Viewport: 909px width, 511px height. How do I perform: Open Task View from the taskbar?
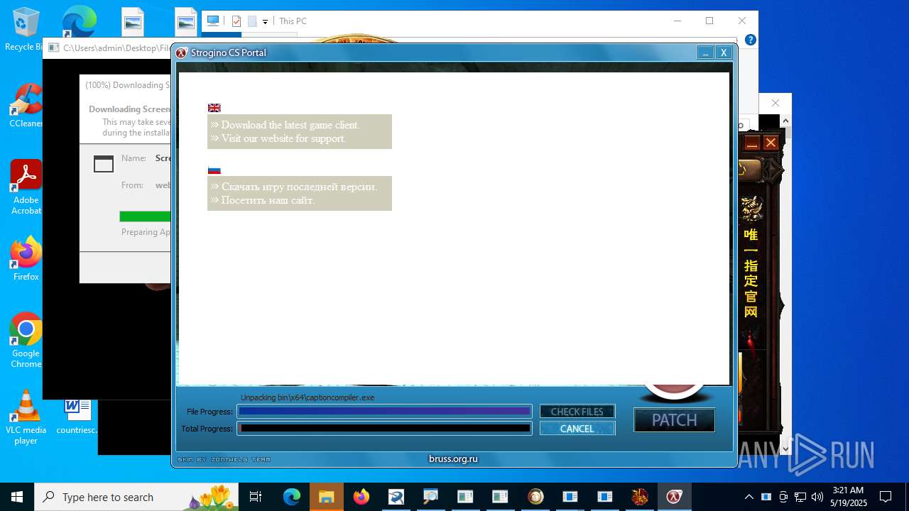pyautogui.click(x=256, y=497)
